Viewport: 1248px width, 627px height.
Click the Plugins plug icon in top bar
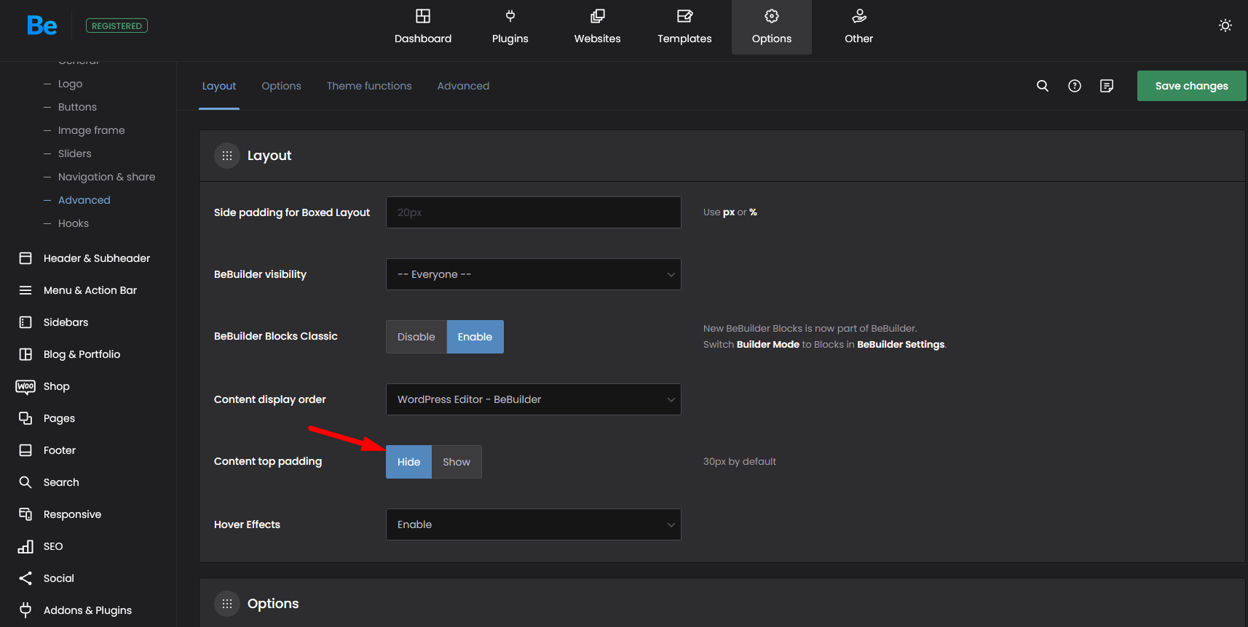coord(510,16)
